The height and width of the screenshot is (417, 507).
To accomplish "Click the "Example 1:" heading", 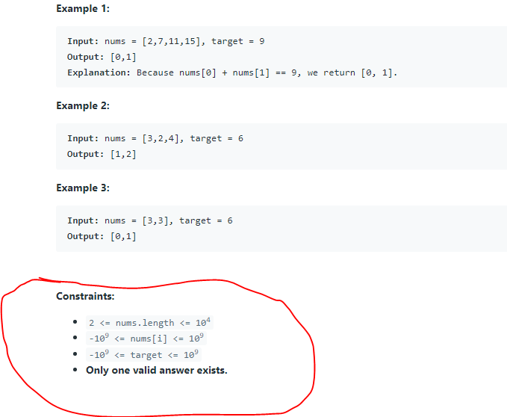I will pos(83,8).
